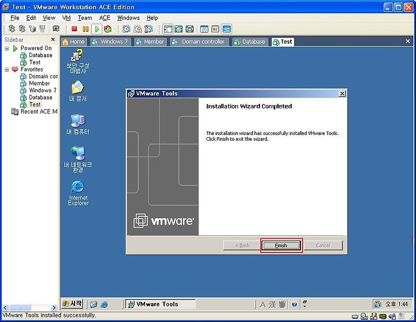The width and height of the screenshot is (416, 322).
Task: Switch to the Database tab
Action: pos(250,42)
